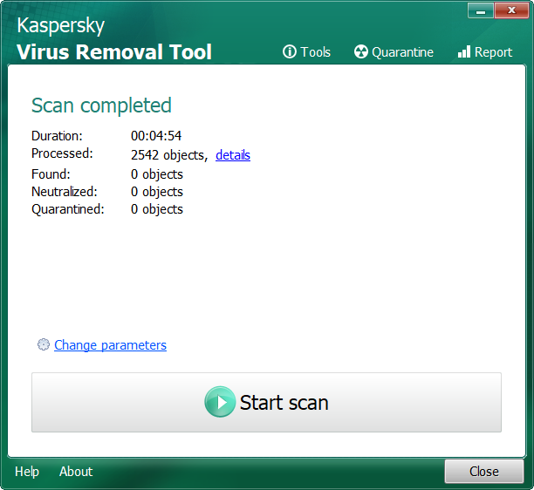Close the window with the red X

[511, 10]
